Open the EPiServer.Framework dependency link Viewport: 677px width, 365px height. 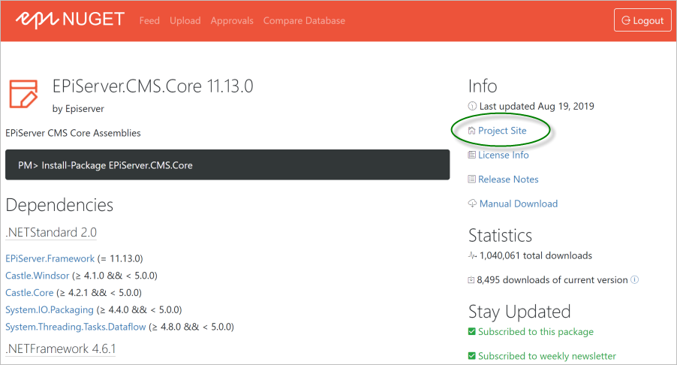tap(50, 258)
